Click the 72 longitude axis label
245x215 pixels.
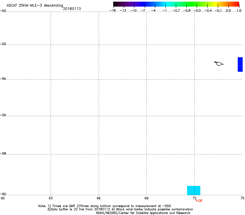click(194, 198)
